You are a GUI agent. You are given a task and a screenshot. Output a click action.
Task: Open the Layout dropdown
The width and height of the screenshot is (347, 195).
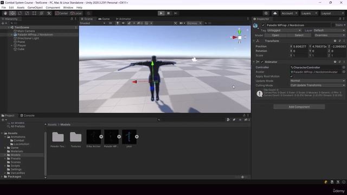click(x=332, y=13)
